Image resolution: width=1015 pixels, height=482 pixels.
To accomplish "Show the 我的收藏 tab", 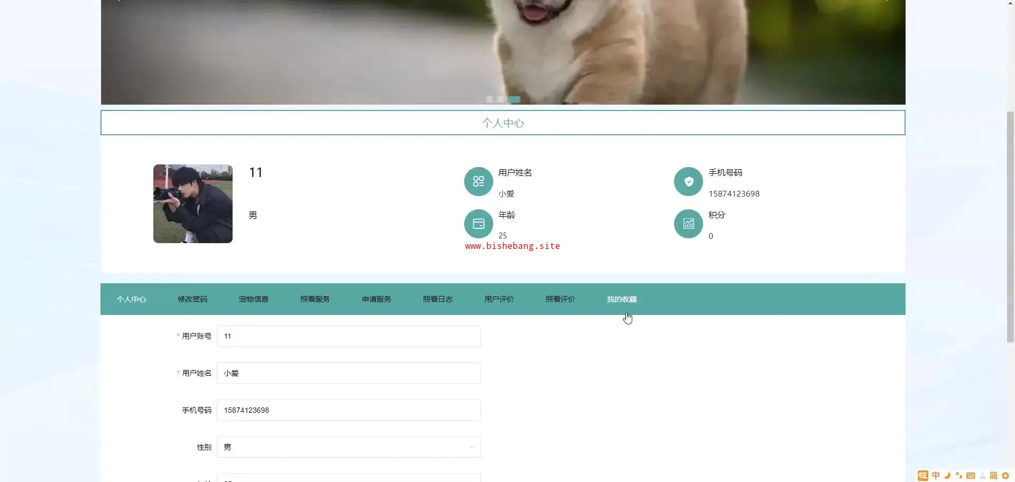I will 622,299.
